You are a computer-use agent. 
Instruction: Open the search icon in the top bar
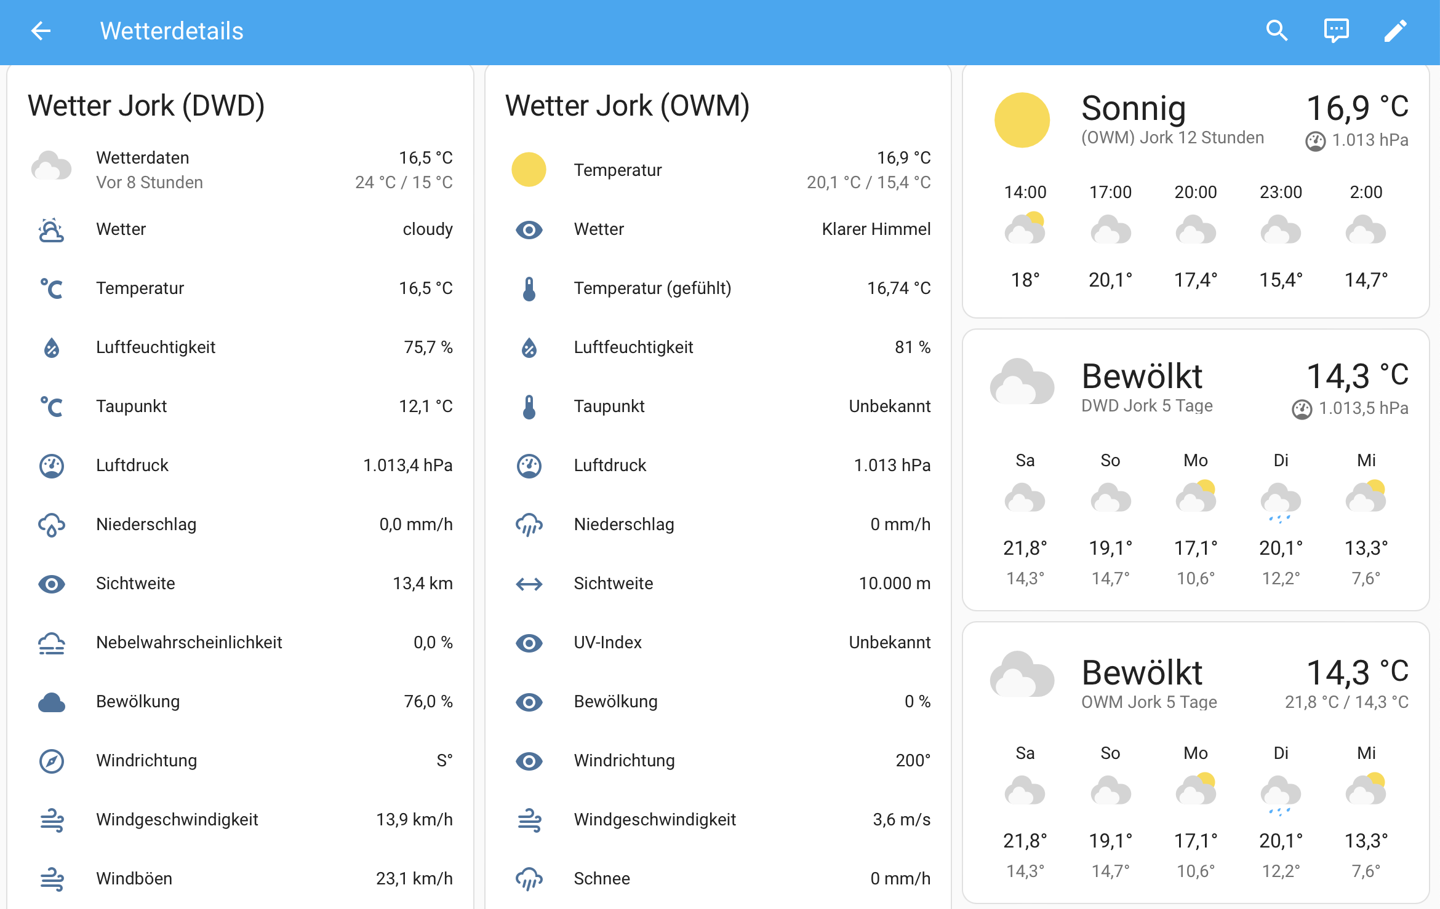pos(1277,31)
